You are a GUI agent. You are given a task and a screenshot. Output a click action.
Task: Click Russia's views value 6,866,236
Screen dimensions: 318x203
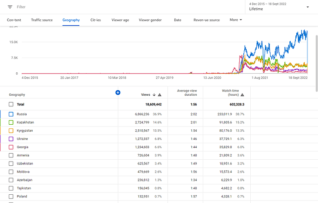(142, 114)
